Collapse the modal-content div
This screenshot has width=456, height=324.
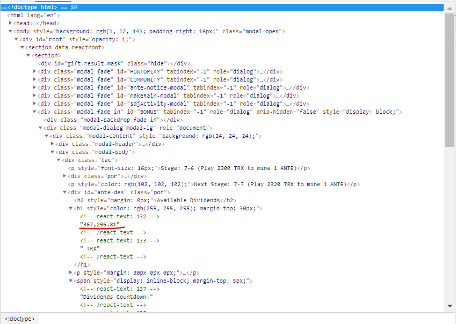(x=46, y=136)
